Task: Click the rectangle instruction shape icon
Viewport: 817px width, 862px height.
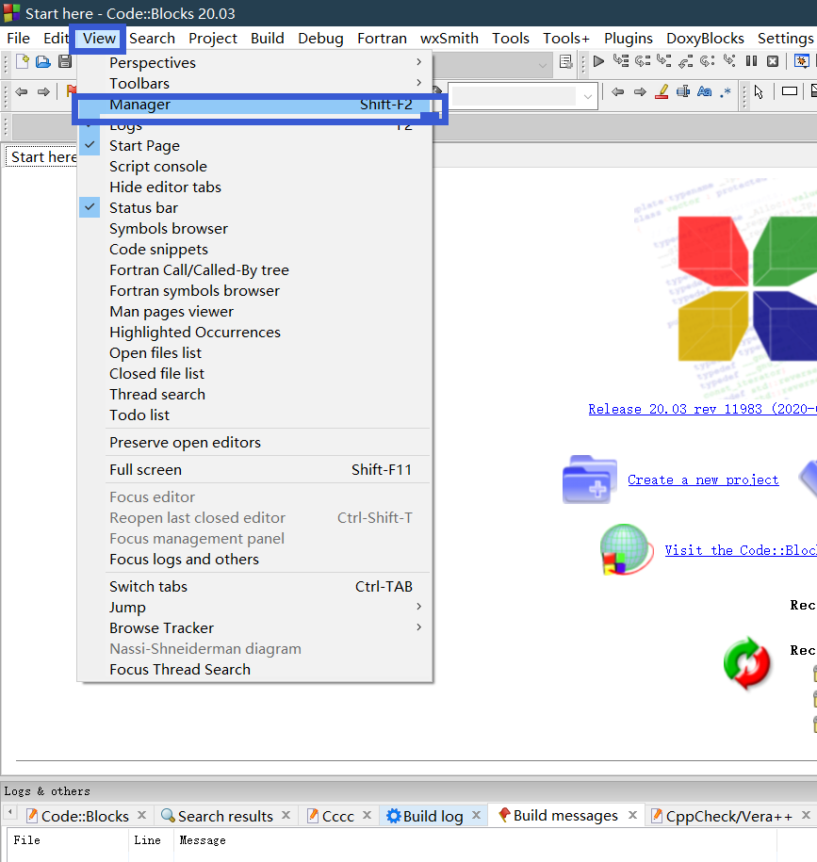Action: (790, 91)
